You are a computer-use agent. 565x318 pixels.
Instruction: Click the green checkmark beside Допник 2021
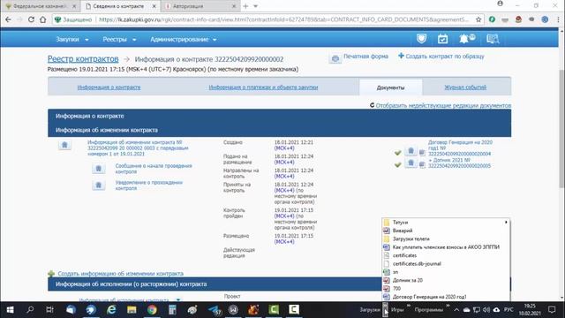[x=398, y=165]
